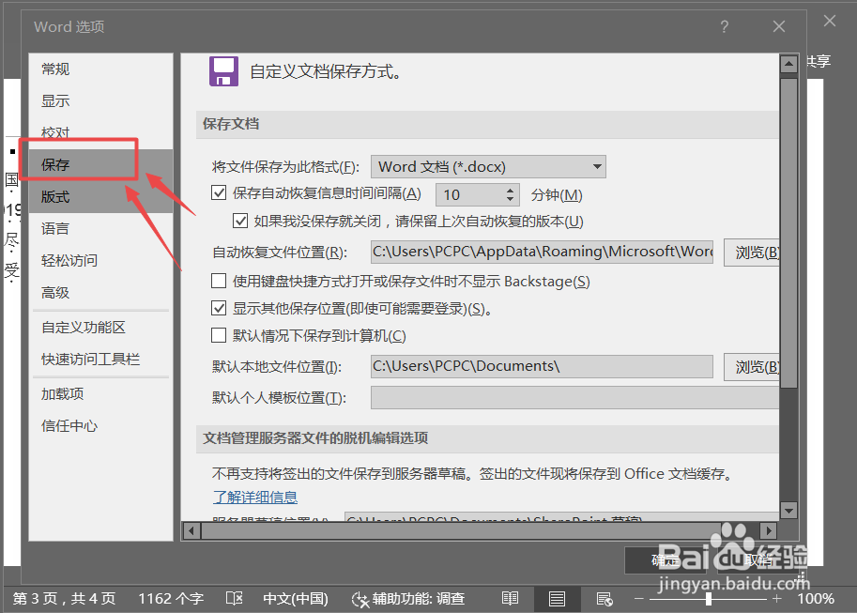Open 辅助功能: 调查 accessibility checker
This screenshot has height=613, width=857.
pos(408,599)
